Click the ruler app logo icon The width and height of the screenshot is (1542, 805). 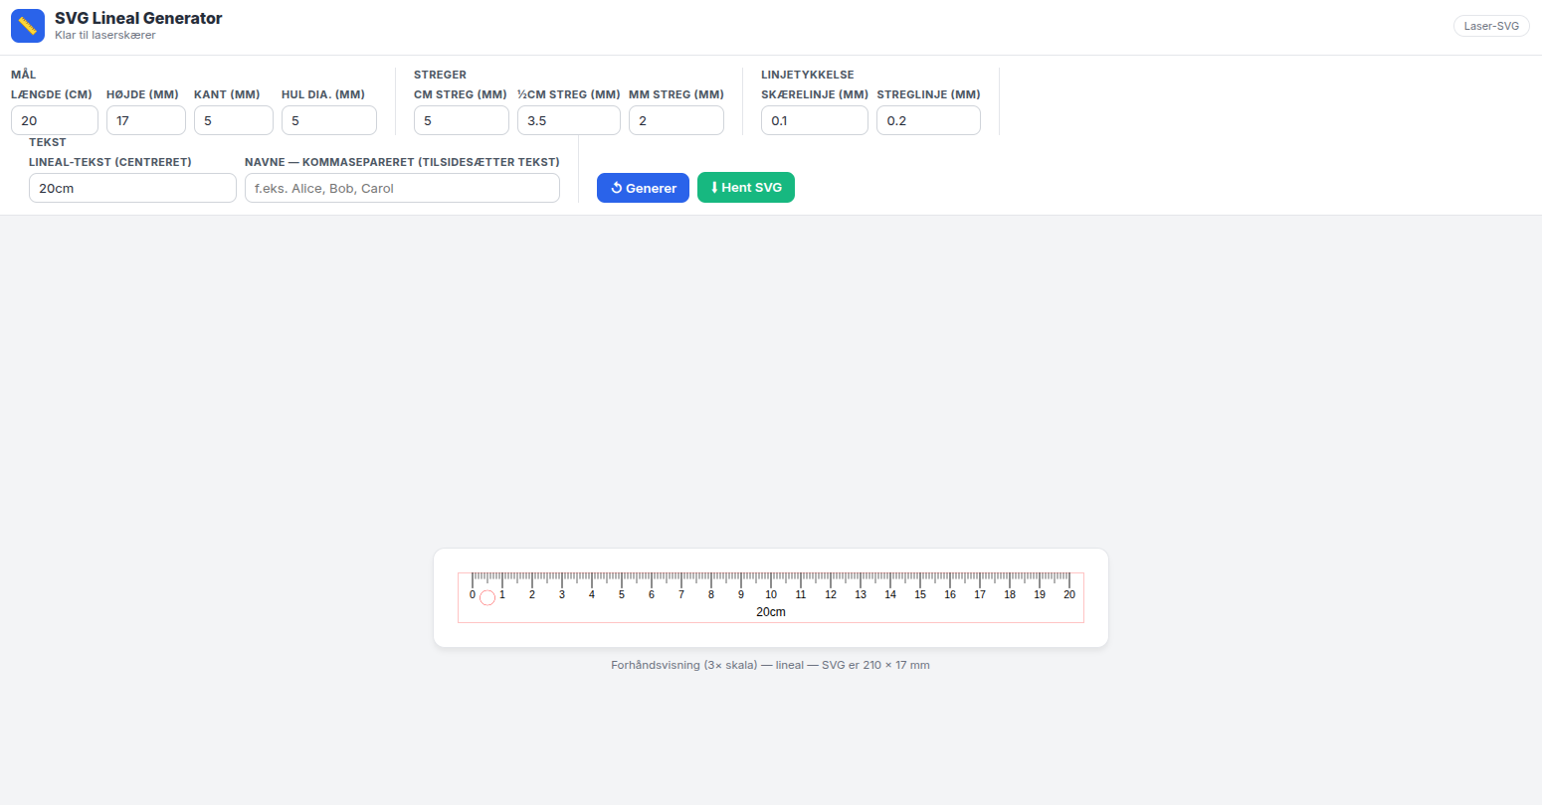click(28, 26)
